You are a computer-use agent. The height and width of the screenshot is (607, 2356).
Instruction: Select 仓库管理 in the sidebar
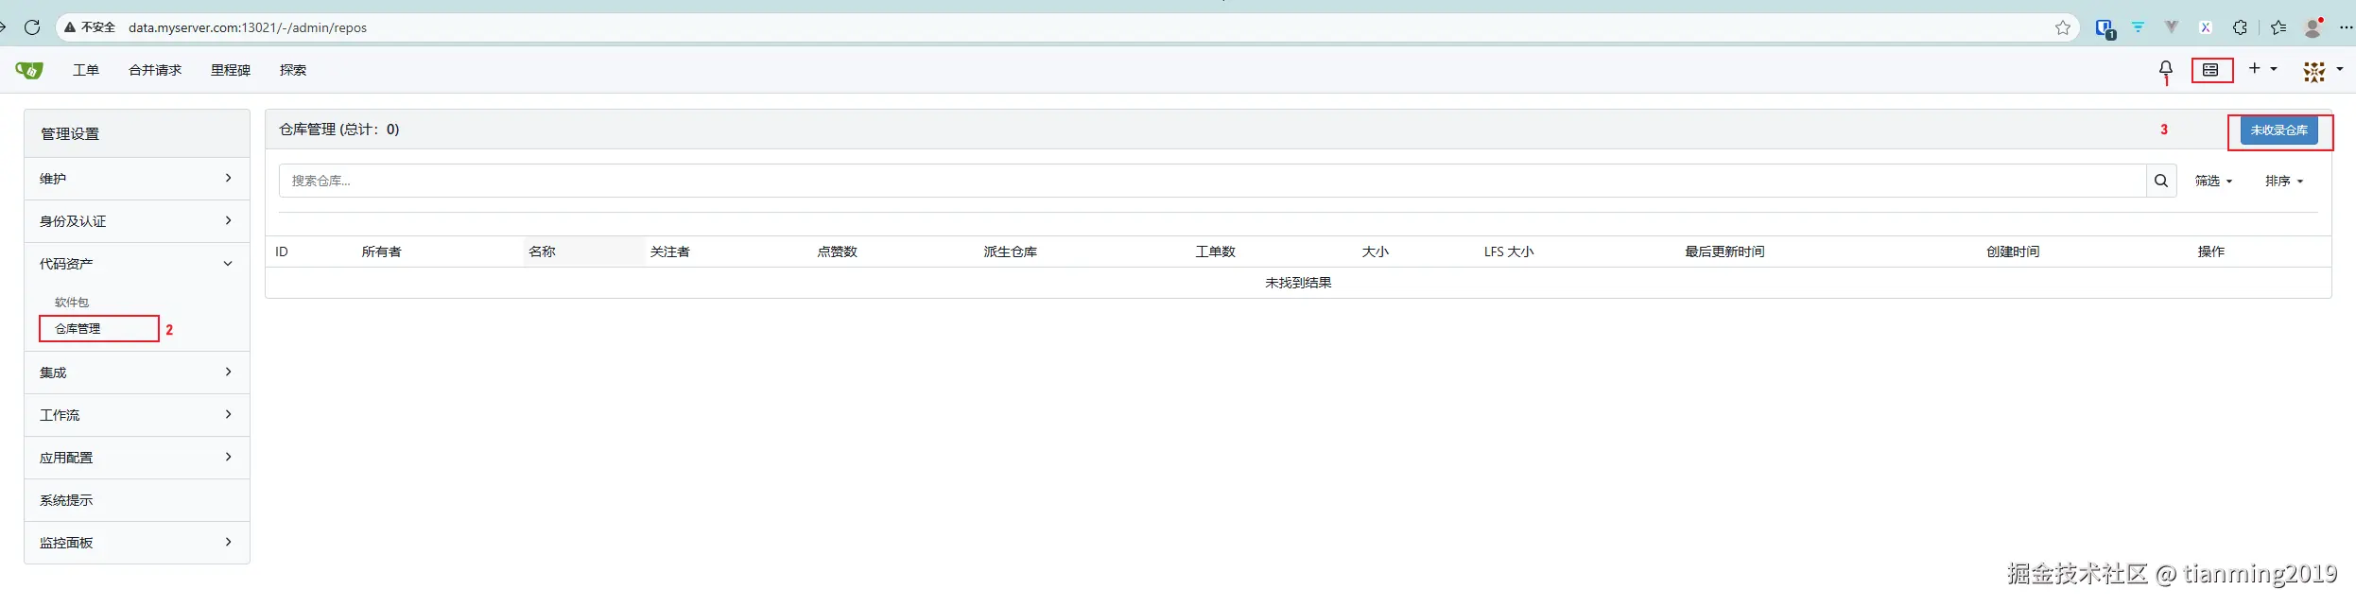(78, 329)
